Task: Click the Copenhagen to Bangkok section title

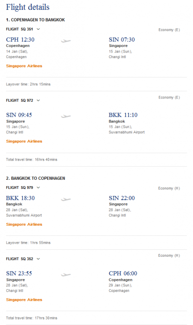Action: [35, 20]
